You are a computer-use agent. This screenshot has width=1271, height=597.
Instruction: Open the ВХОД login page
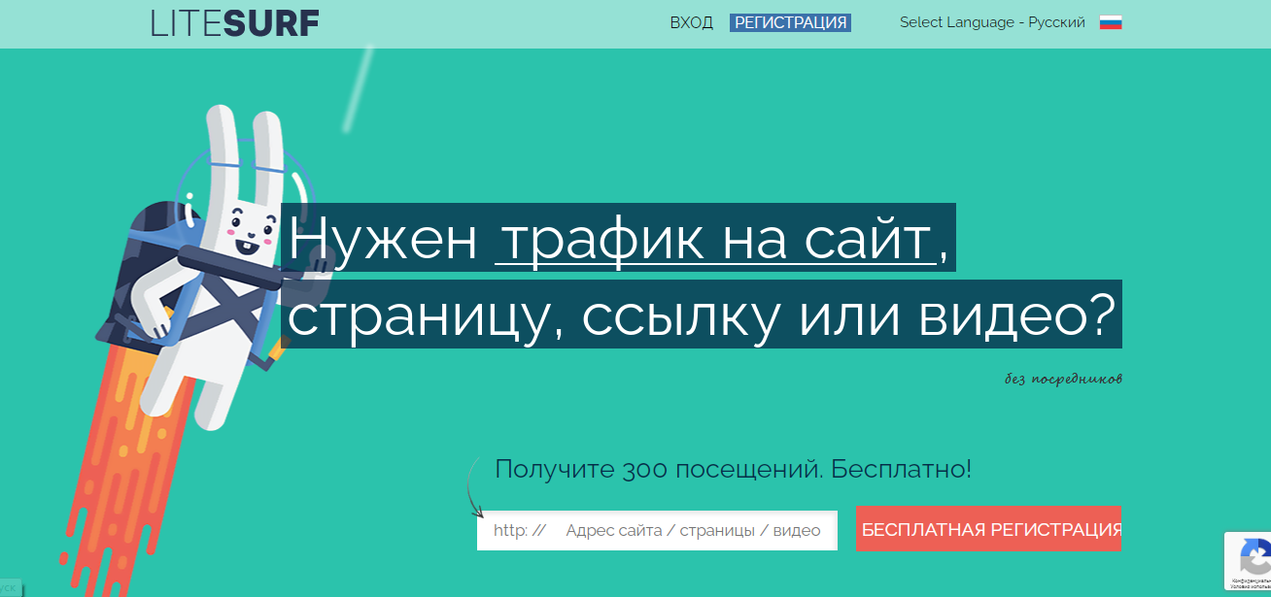[x=691, y=22]
